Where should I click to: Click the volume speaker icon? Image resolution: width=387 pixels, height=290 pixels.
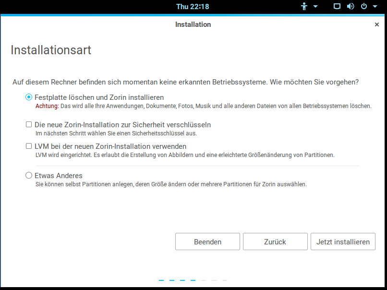[x=351, y=7]
